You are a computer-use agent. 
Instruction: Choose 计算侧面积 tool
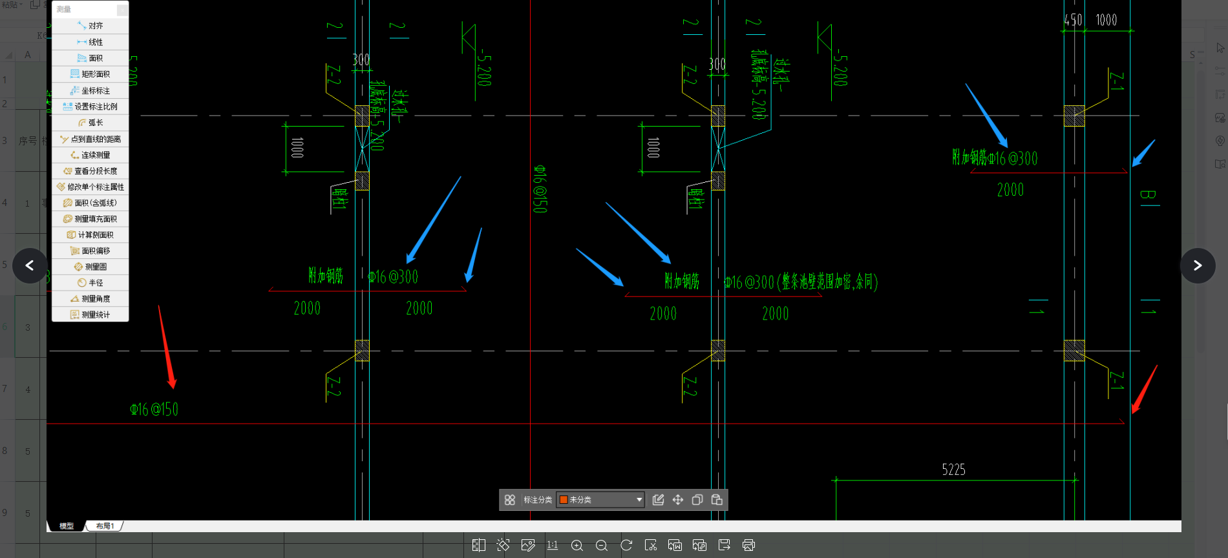[90, 235]
